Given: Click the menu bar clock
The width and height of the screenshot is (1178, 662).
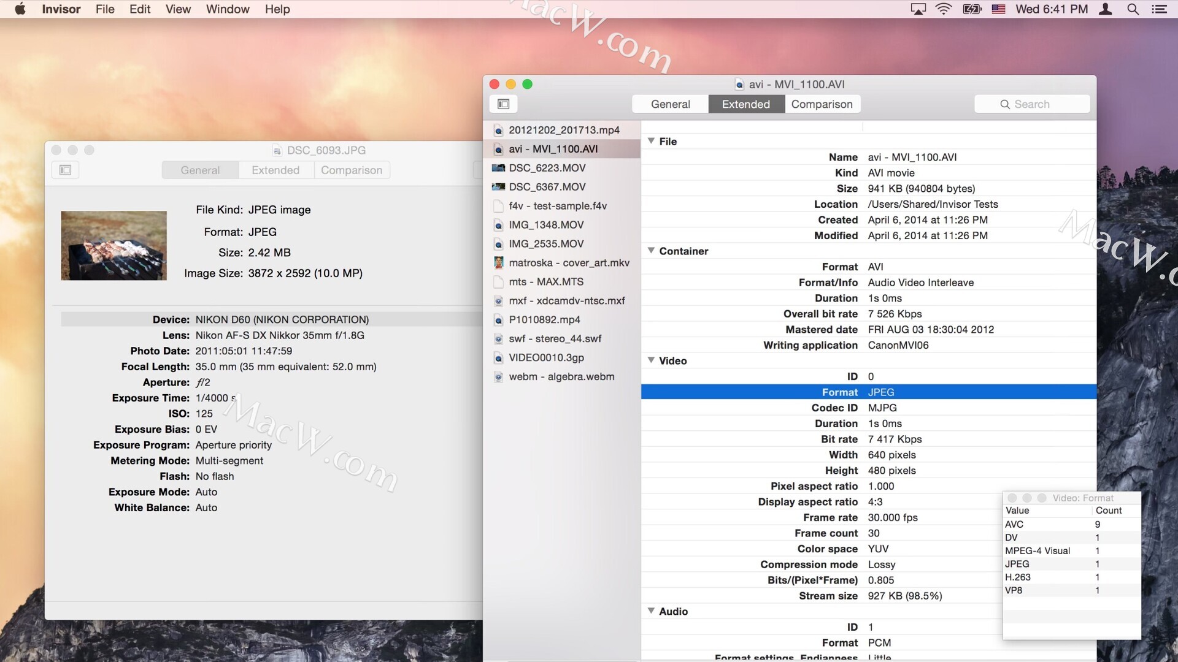Looking at the screenshot, I should pyautogui.click(x=1052, y=9).
